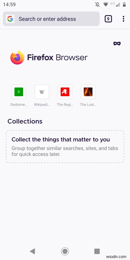Viewport: 130px width, 260px height.
Task: Tap the Google search engine icon
Action: pyautogui.click(x=10, y=19)
